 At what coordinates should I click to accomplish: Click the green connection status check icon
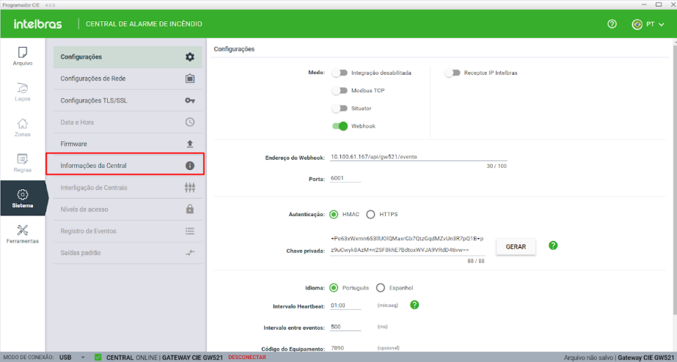(98, 358)
